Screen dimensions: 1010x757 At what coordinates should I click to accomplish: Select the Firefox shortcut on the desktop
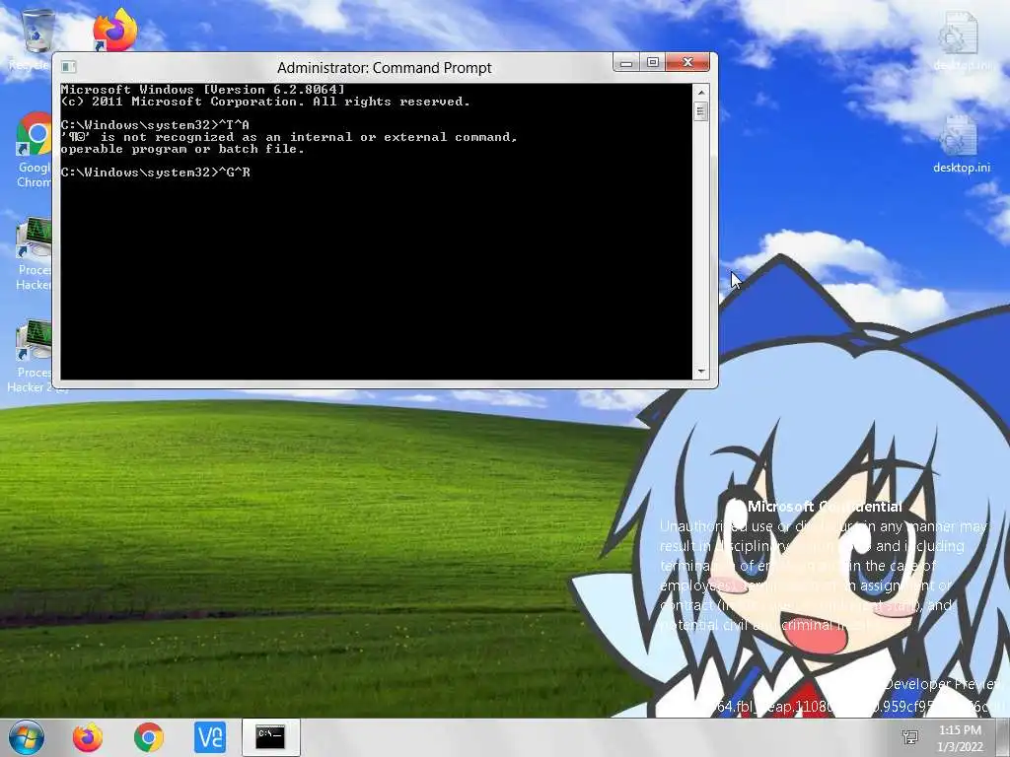(114, 31)
